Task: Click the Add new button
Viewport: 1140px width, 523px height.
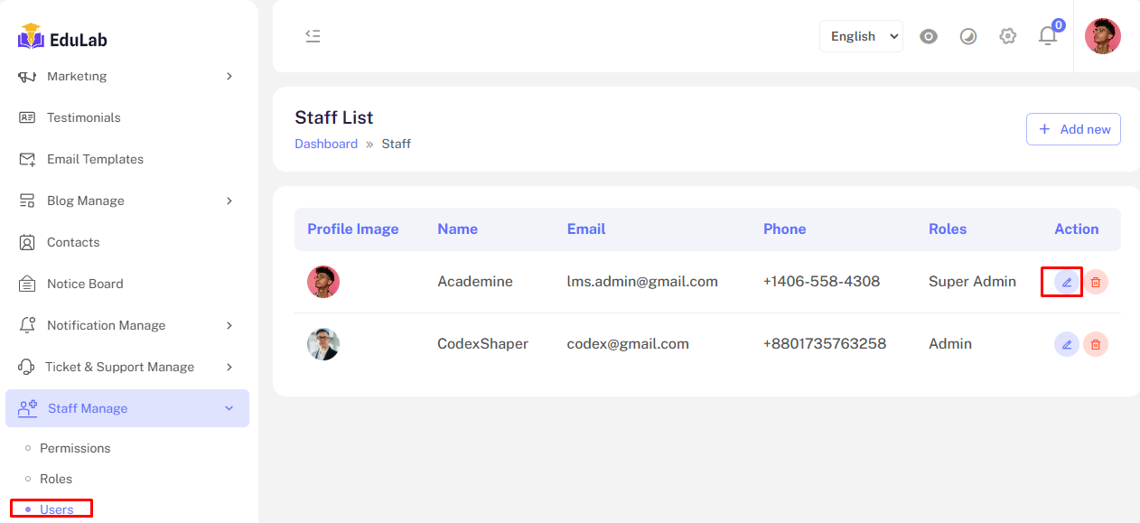Action: [1073, 129]
